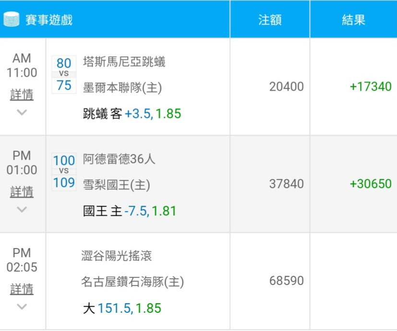Expand chevron under 01:00 PM match
397x331 pixels.
coord(22,209)
